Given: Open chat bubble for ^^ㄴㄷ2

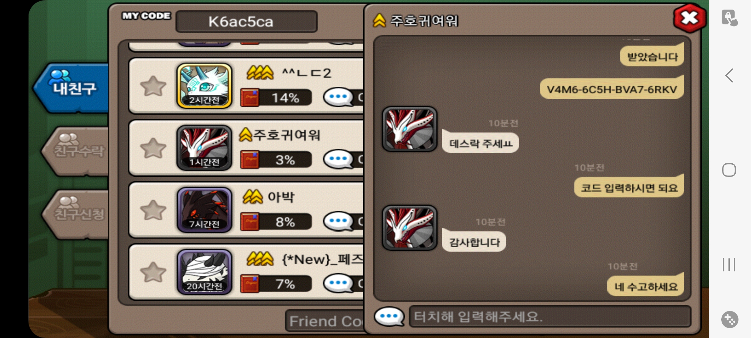Looking at the screenshot, I should click(x=338, y=97).
